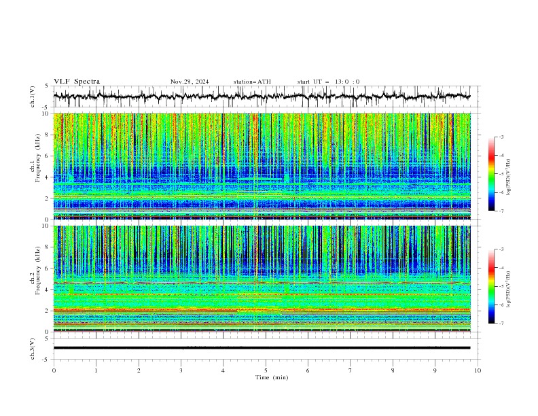Click the ch.2 spectrogram color scale bar
Viewport: 538px width, 416px height.
tap(491, 286)
